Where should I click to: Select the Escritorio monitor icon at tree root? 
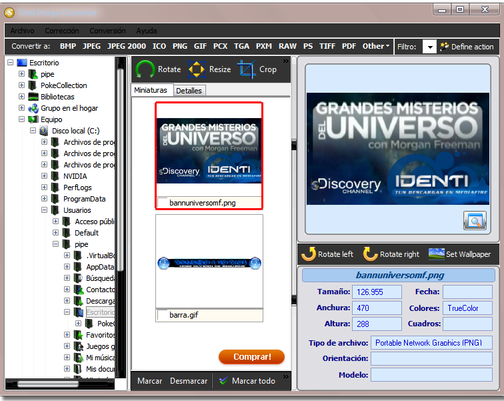pos(22,62)
